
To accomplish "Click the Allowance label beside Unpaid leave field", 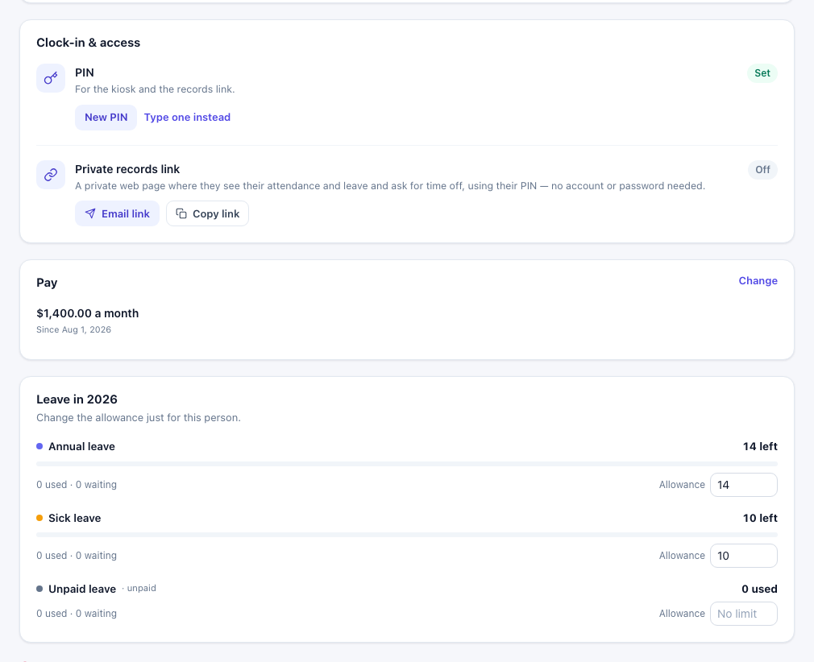I will click(x=682, y=613).
